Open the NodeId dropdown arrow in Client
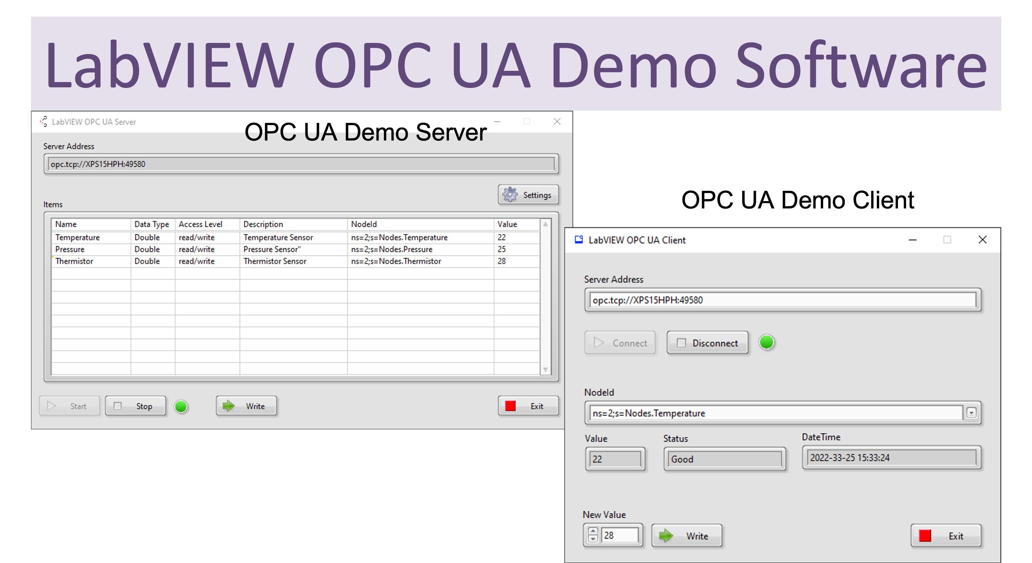This screenshot has height=563, width=1032. point(971,413)
